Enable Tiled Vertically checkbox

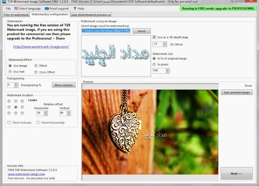[9, 123]
